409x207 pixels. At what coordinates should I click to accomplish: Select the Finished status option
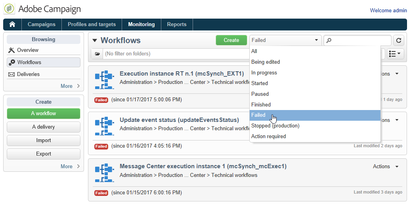[315, 104]
